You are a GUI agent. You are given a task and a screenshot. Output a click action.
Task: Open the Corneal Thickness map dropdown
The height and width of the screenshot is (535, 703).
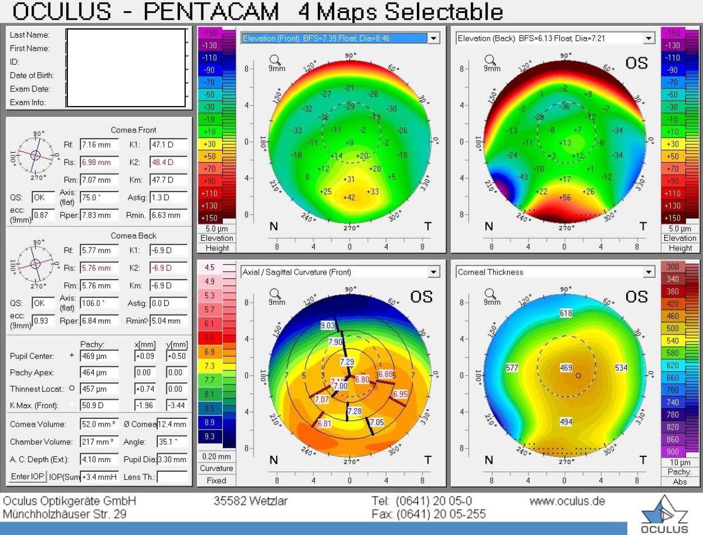tap(649, 272)
